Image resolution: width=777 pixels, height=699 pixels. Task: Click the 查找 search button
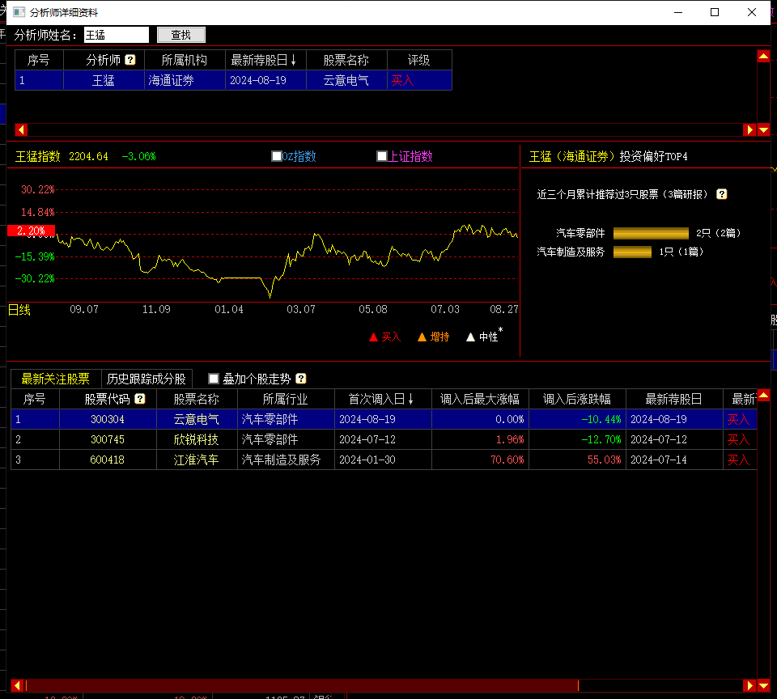pos(180,35)
